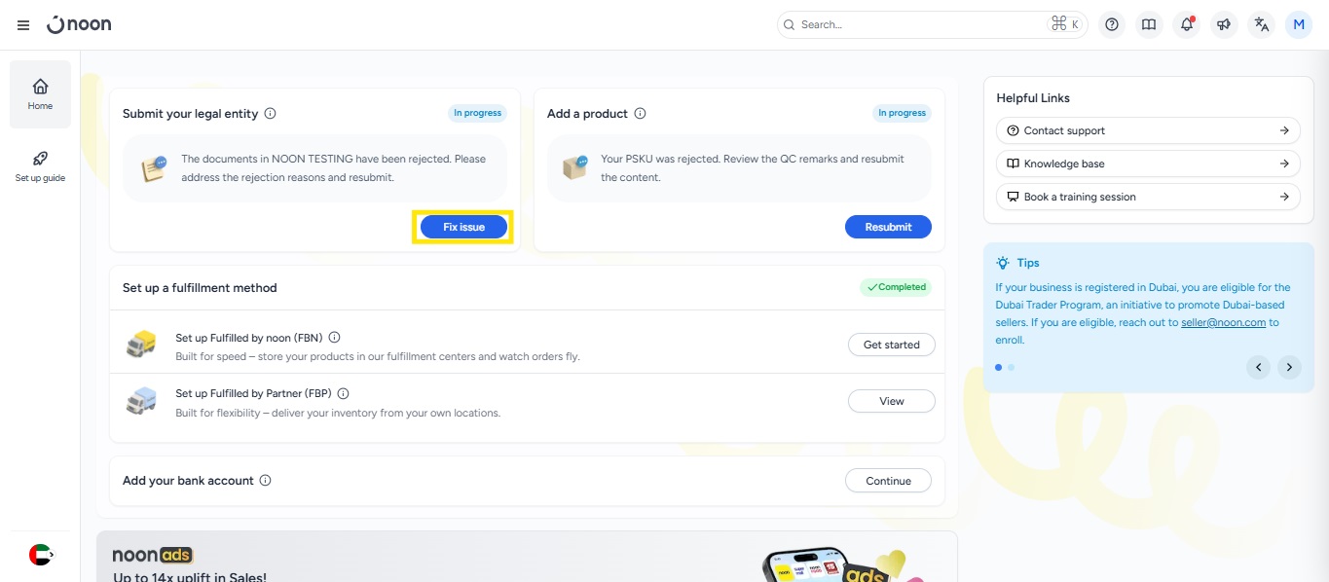Click the first tip dot indicator
Image resolution: width=1329 pixels, height=582 pixels.
(999, 367)
